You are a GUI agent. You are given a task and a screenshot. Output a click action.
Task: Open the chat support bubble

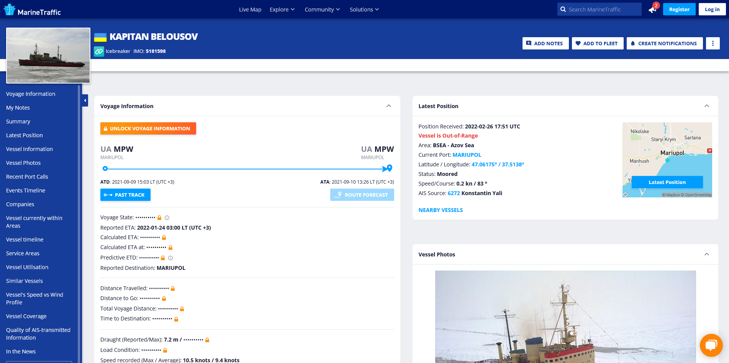click(x=711, y=345)
